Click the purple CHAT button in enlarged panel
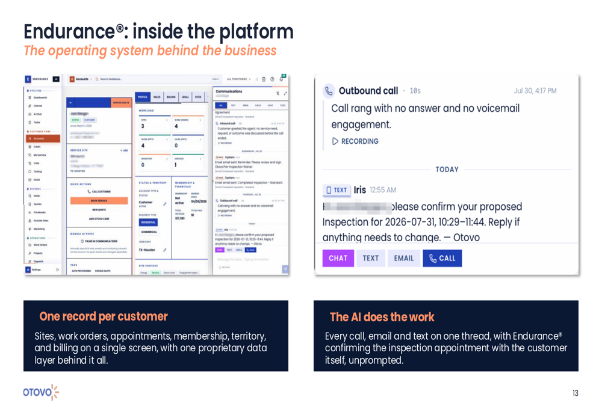Viewport: 602px width, 412px height. point(338,258)
